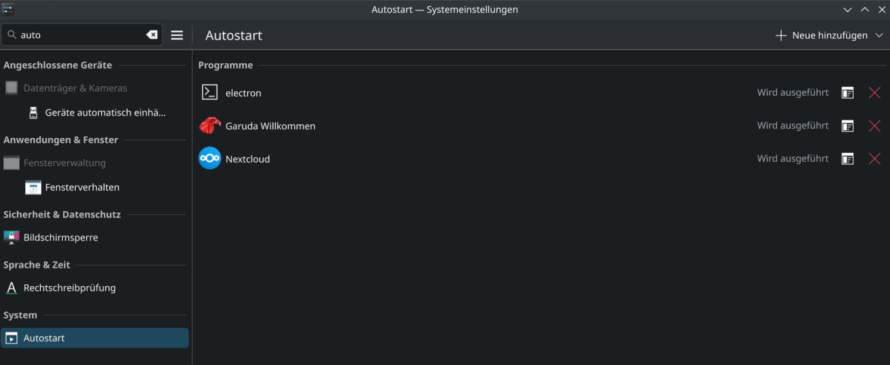Viewport: 890px width, 365px height.
Task: Delete Garuda Willkommen entry with red X
Action: click(x=874, y=126)
